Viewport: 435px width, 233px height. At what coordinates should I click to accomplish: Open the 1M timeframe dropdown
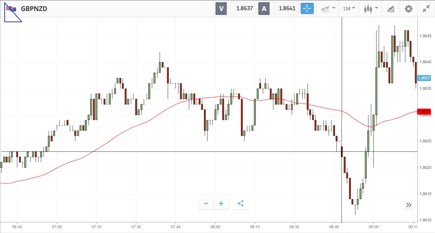(349, 9)
